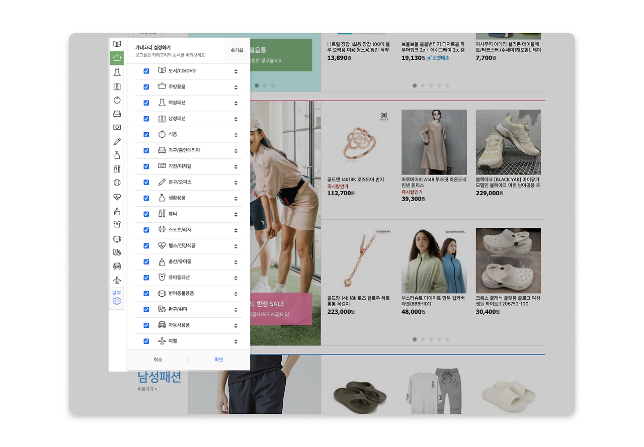Open the toys truck icon in sidebar
Screen dimensions: 644x447
pos(117,252)
